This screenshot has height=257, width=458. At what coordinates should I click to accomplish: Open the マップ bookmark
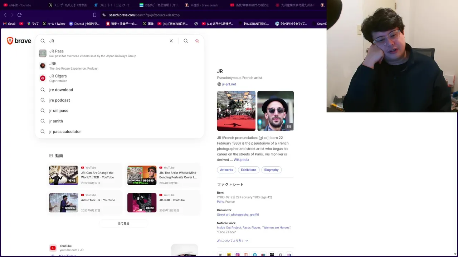pyautogui.click(x=33, y=24)
